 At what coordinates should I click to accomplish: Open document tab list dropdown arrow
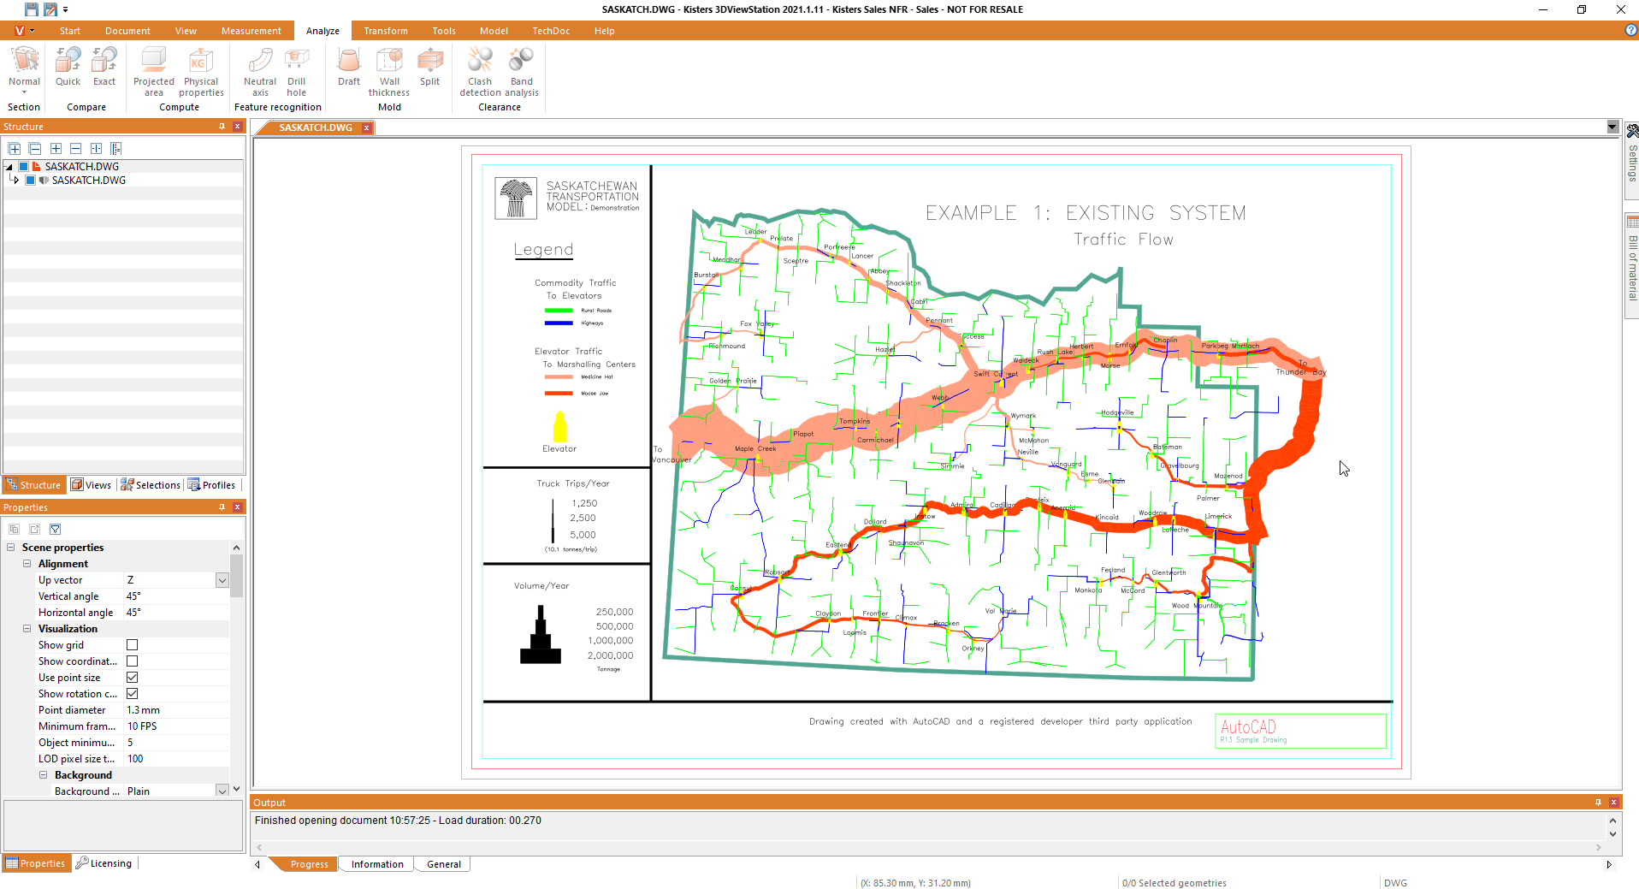pyautogui.click(x=1612, y=127)
